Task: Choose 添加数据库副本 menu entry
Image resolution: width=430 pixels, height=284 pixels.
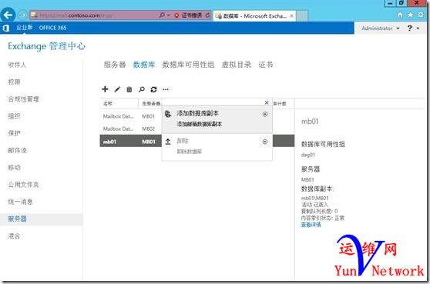Action: click(217, 119)
